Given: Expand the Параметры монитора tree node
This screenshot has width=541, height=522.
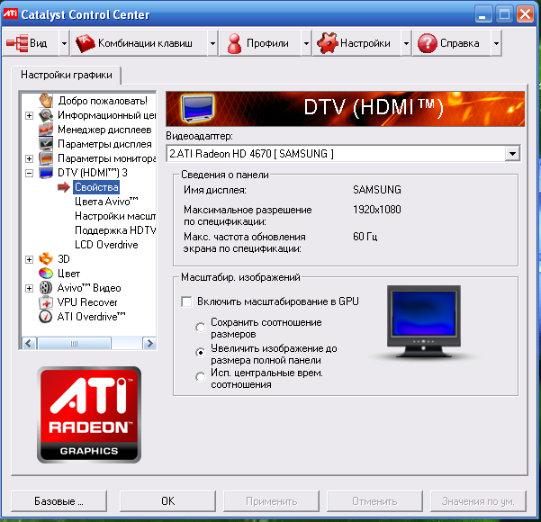Looking at the screenshot, I should pos(30,158).
